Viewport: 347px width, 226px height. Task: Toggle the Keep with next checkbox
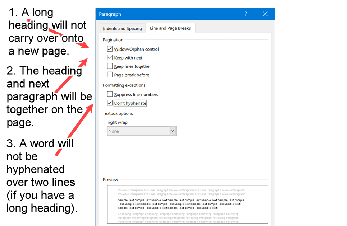(x=110, y=58)
